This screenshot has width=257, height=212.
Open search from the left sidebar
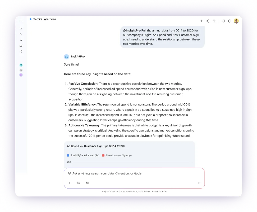[x=21, y=34]
